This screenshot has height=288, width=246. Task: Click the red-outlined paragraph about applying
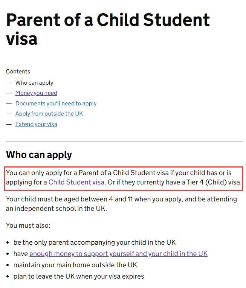tap(124, 178)
